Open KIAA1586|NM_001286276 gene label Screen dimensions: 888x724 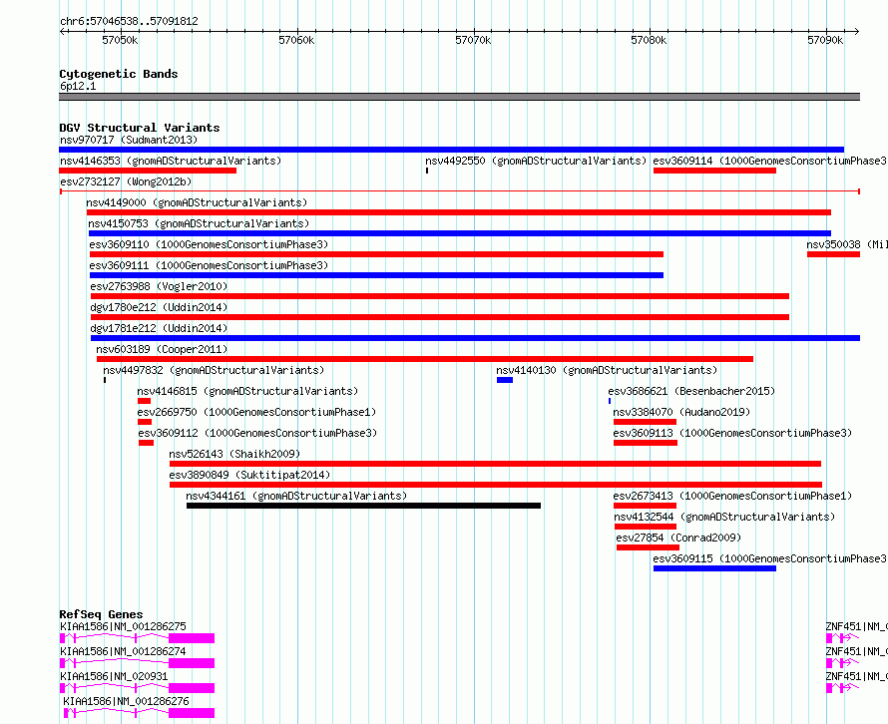(127, 701)
